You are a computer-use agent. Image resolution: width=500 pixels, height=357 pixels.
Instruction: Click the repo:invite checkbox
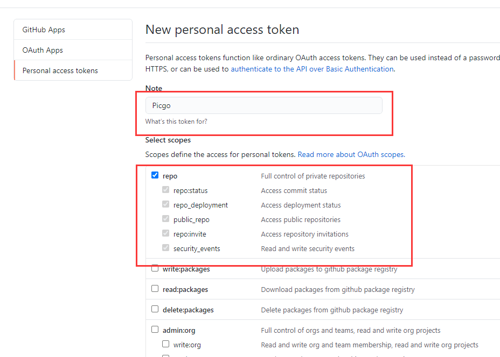[166, 233]
